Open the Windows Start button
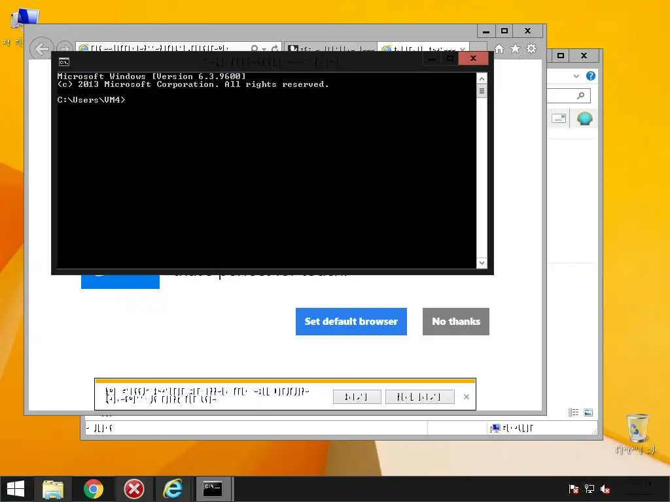Viewport: 670px width, 502px height. pyautogui.click(x=16, y=489)
